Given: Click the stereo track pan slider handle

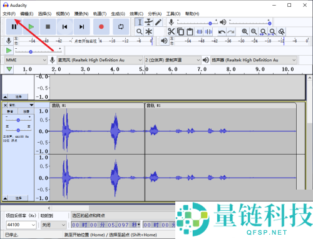Looking at the screenshot, I should 18,130.
